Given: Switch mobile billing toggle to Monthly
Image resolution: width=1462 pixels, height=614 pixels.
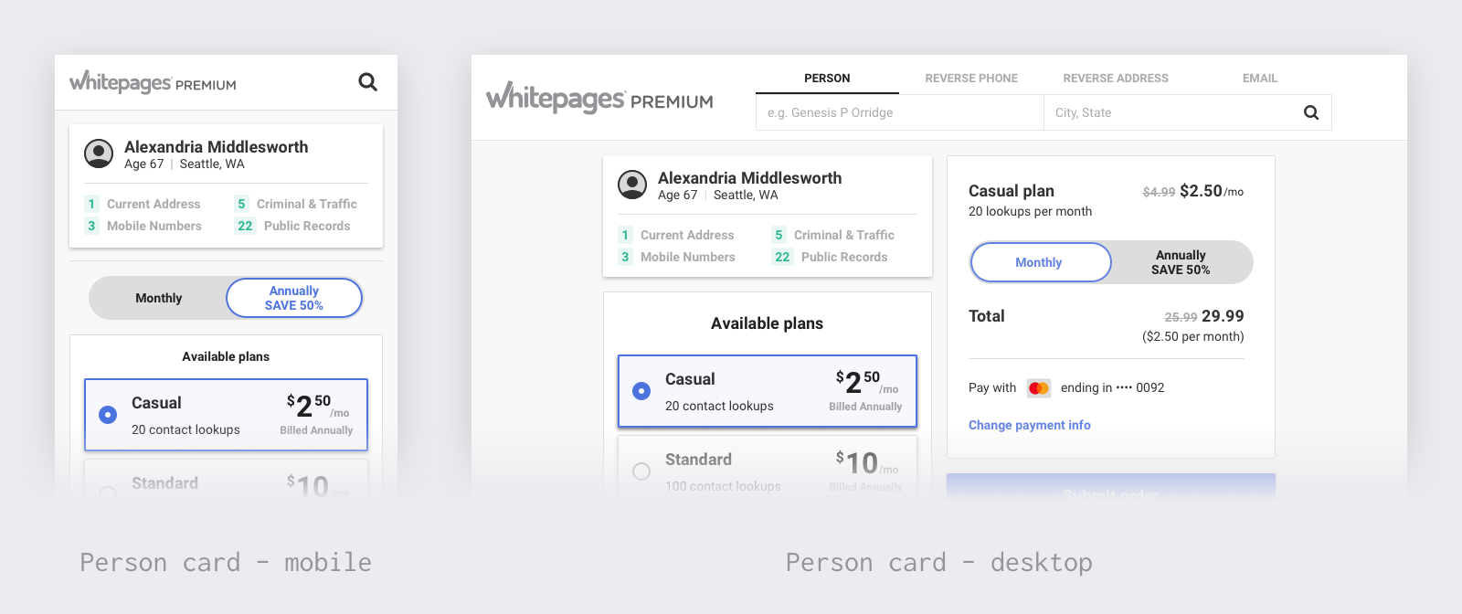Looking at the screenshot, I should coord(158,298).
